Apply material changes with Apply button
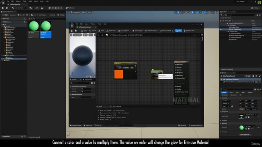This screenshot has height=147, width=262. pyautogui.click(x=84, y=31)
